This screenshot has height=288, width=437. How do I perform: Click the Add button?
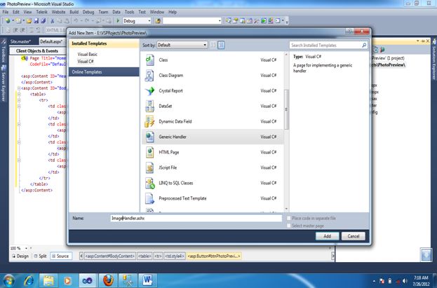(327, 236)
